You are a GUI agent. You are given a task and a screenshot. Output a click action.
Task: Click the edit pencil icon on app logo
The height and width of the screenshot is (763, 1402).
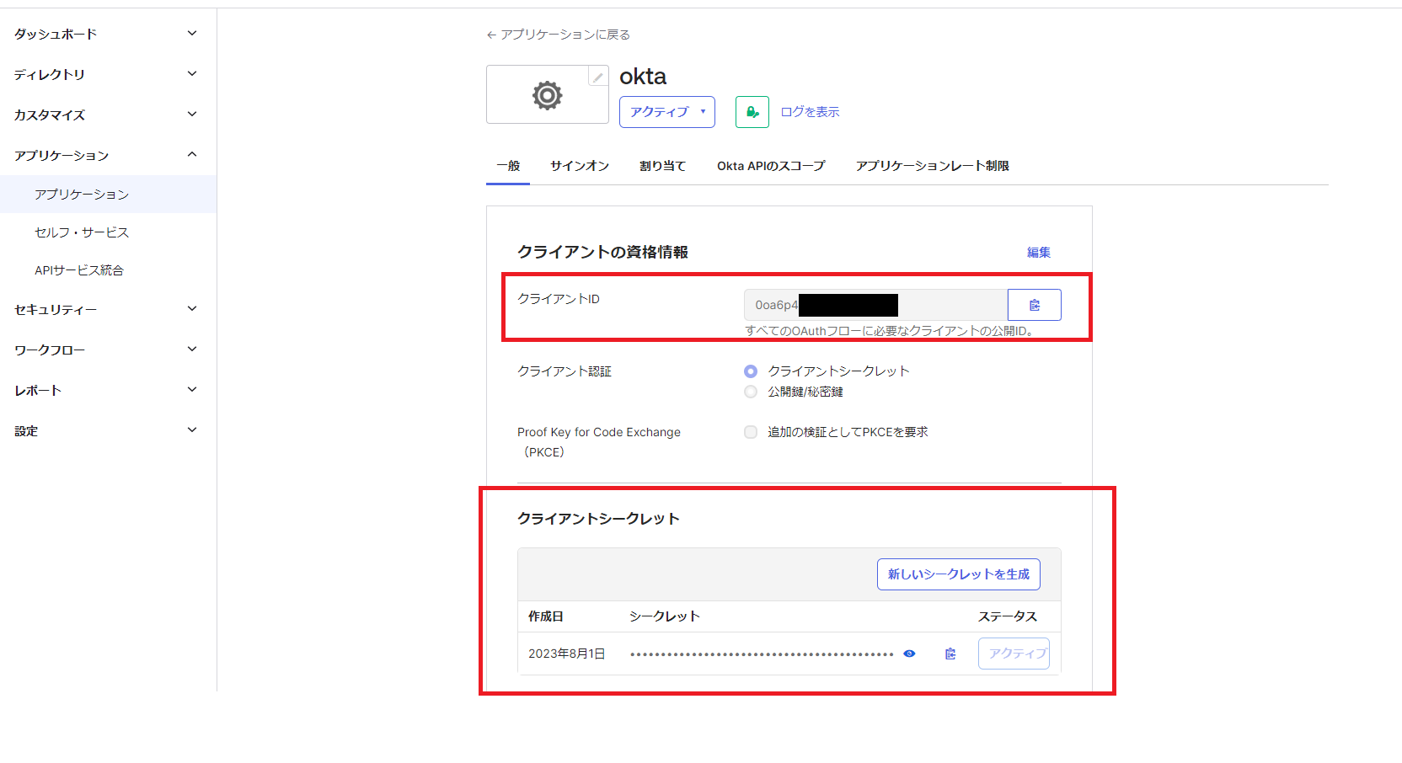(x=597, y=77)
